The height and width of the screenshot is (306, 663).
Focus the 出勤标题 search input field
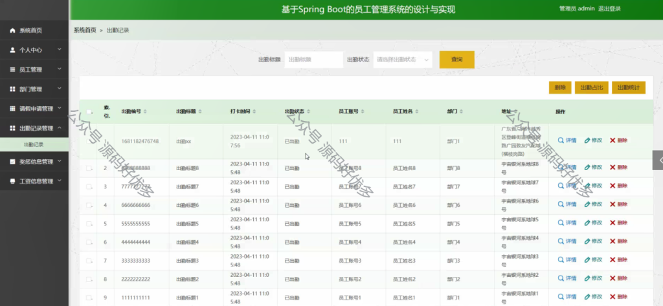click(314, 60)
